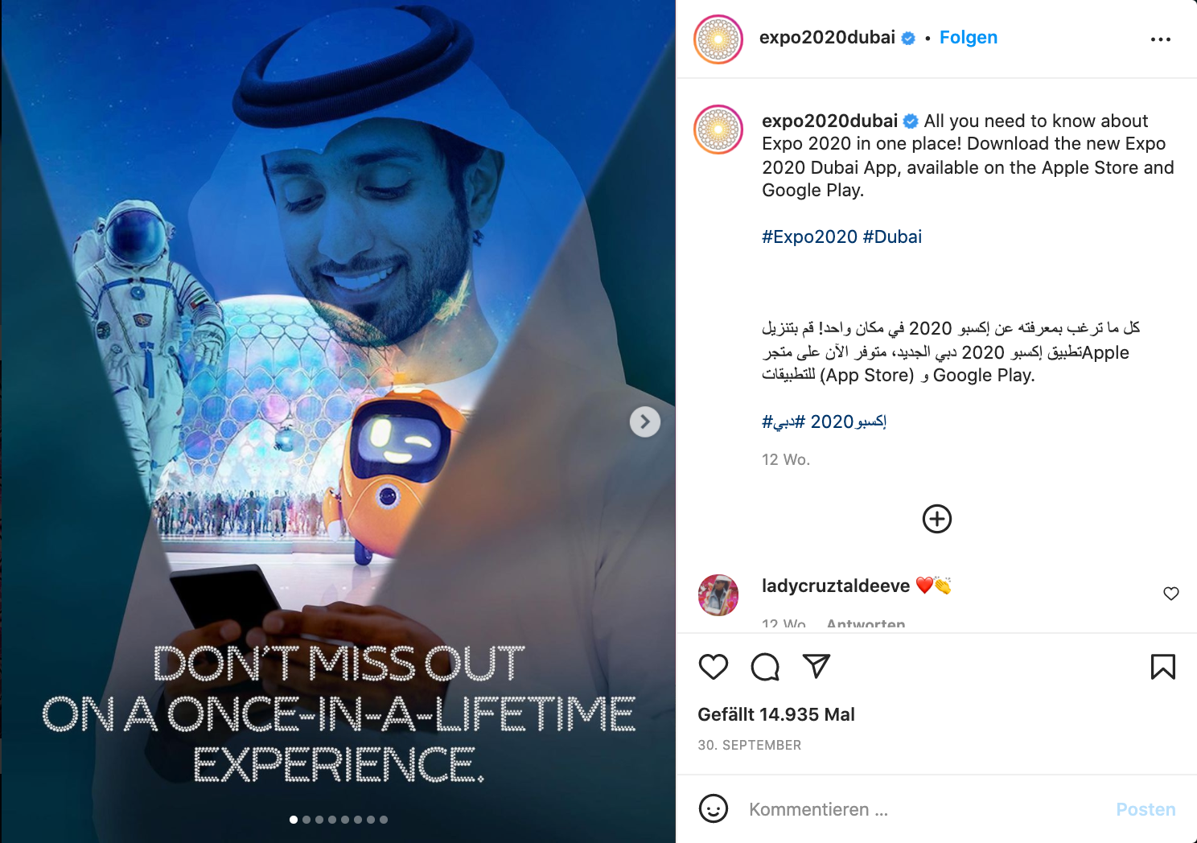Open ladycruztaldeeve's profile avatar

(x=718, y=595)
